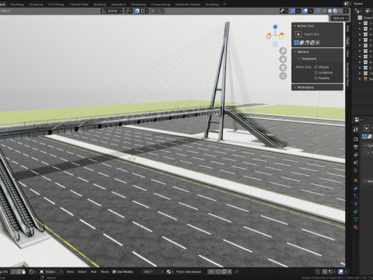Viewport: 373px width, 280px height.
Task: Collapse the Transform subpanel
Action: pos(298,59)
